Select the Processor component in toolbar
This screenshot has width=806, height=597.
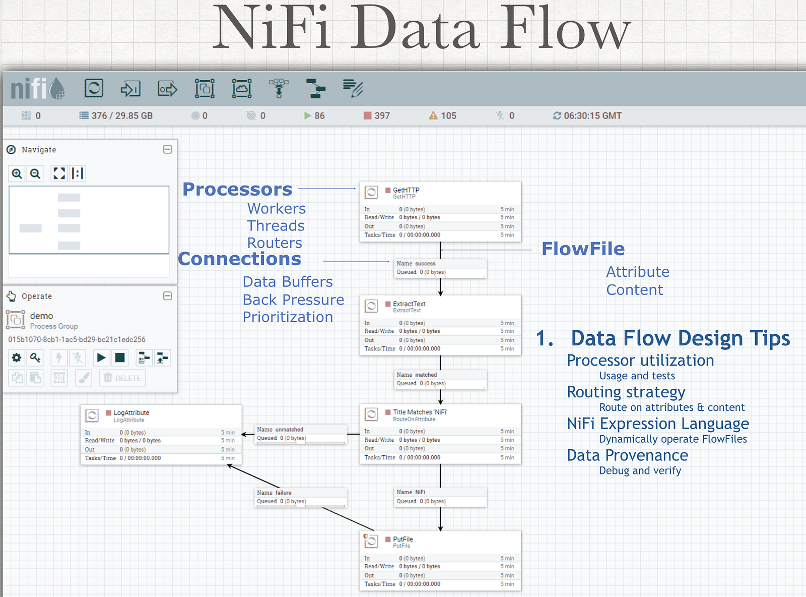pyautogui.click(x=94, y=88)
